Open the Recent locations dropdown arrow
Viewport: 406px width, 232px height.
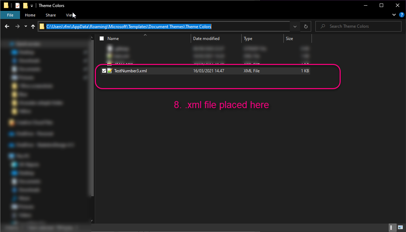[x=26, y=26]
